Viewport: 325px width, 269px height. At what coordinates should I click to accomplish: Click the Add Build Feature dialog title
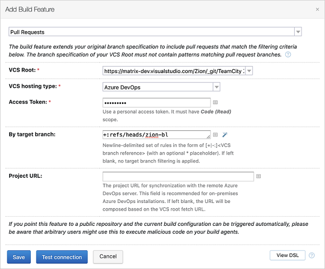click(x=30, y=9)
